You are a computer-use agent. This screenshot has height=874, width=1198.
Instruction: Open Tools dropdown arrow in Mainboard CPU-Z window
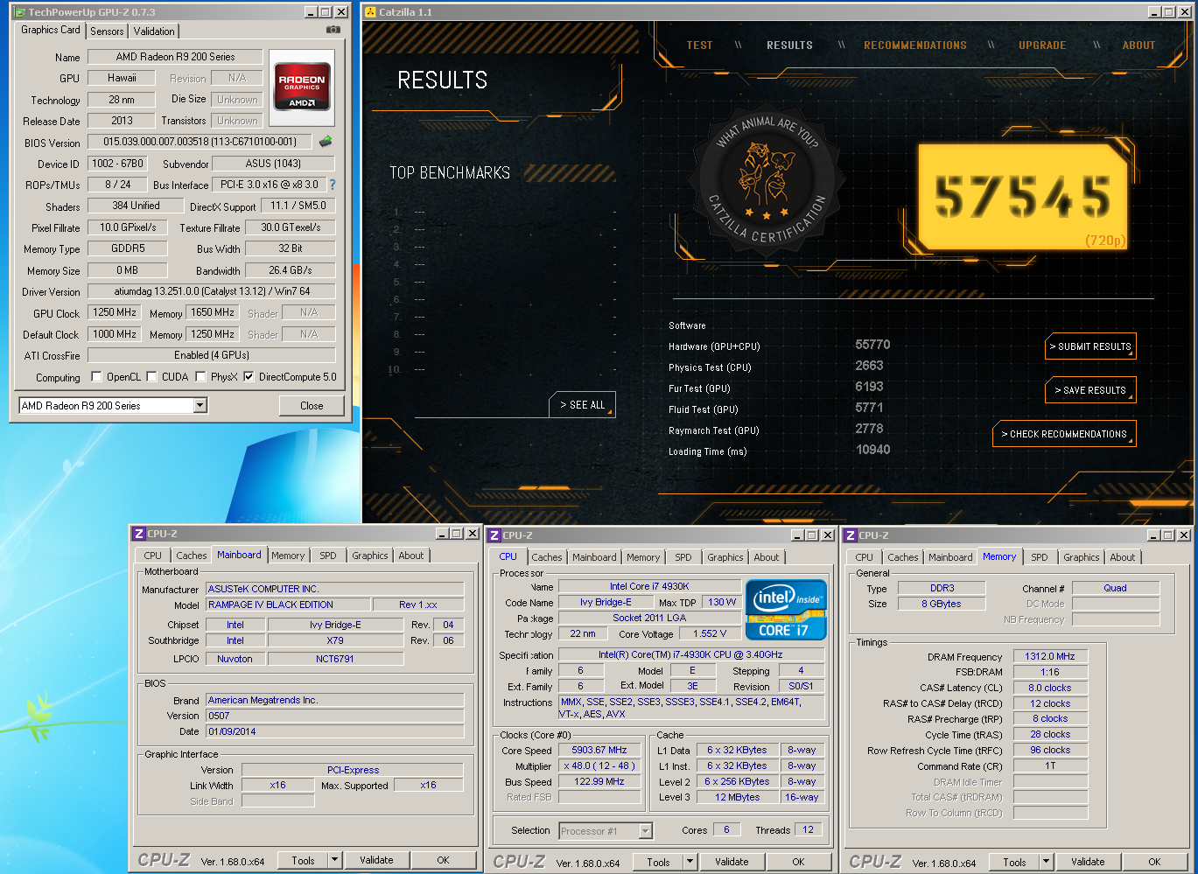[334, 860]
